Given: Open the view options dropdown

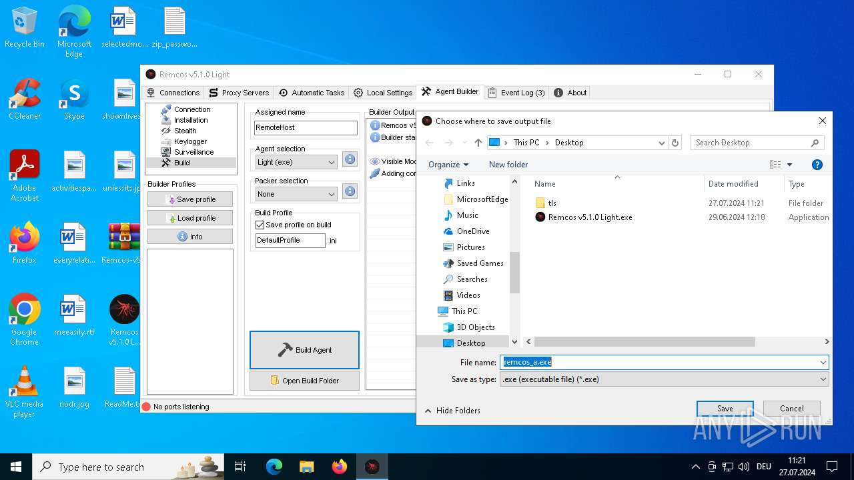Looking at the screenshot, I should click(x=790, y=165).
